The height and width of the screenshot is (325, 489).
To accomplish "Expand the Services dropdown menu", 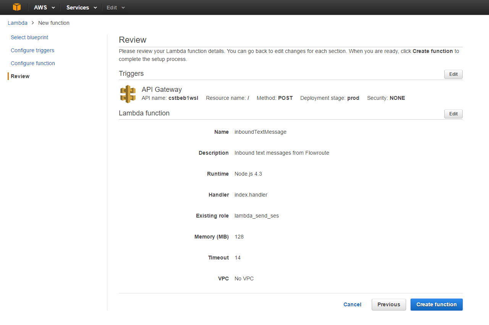I will [81, 8].
